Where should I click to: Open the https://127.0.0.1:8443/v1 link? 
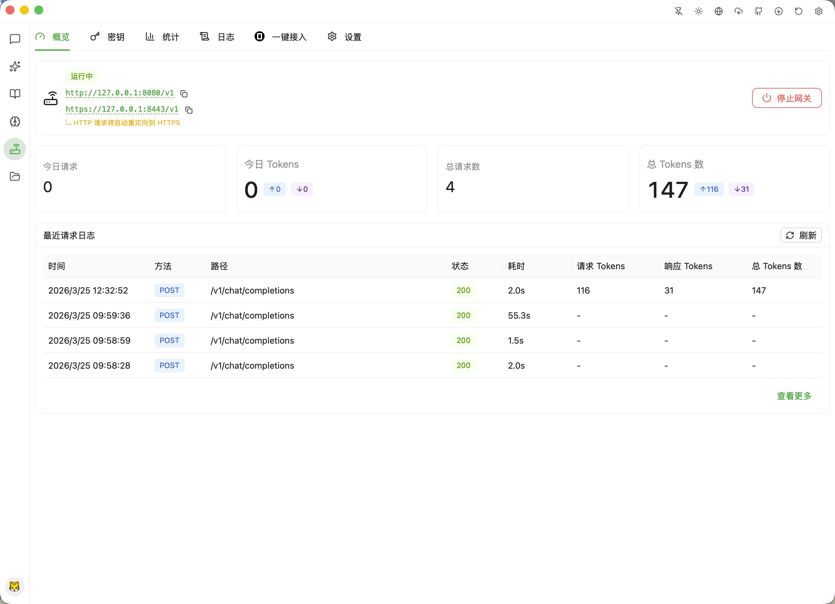pyautogui.click(x=122, y=109)
